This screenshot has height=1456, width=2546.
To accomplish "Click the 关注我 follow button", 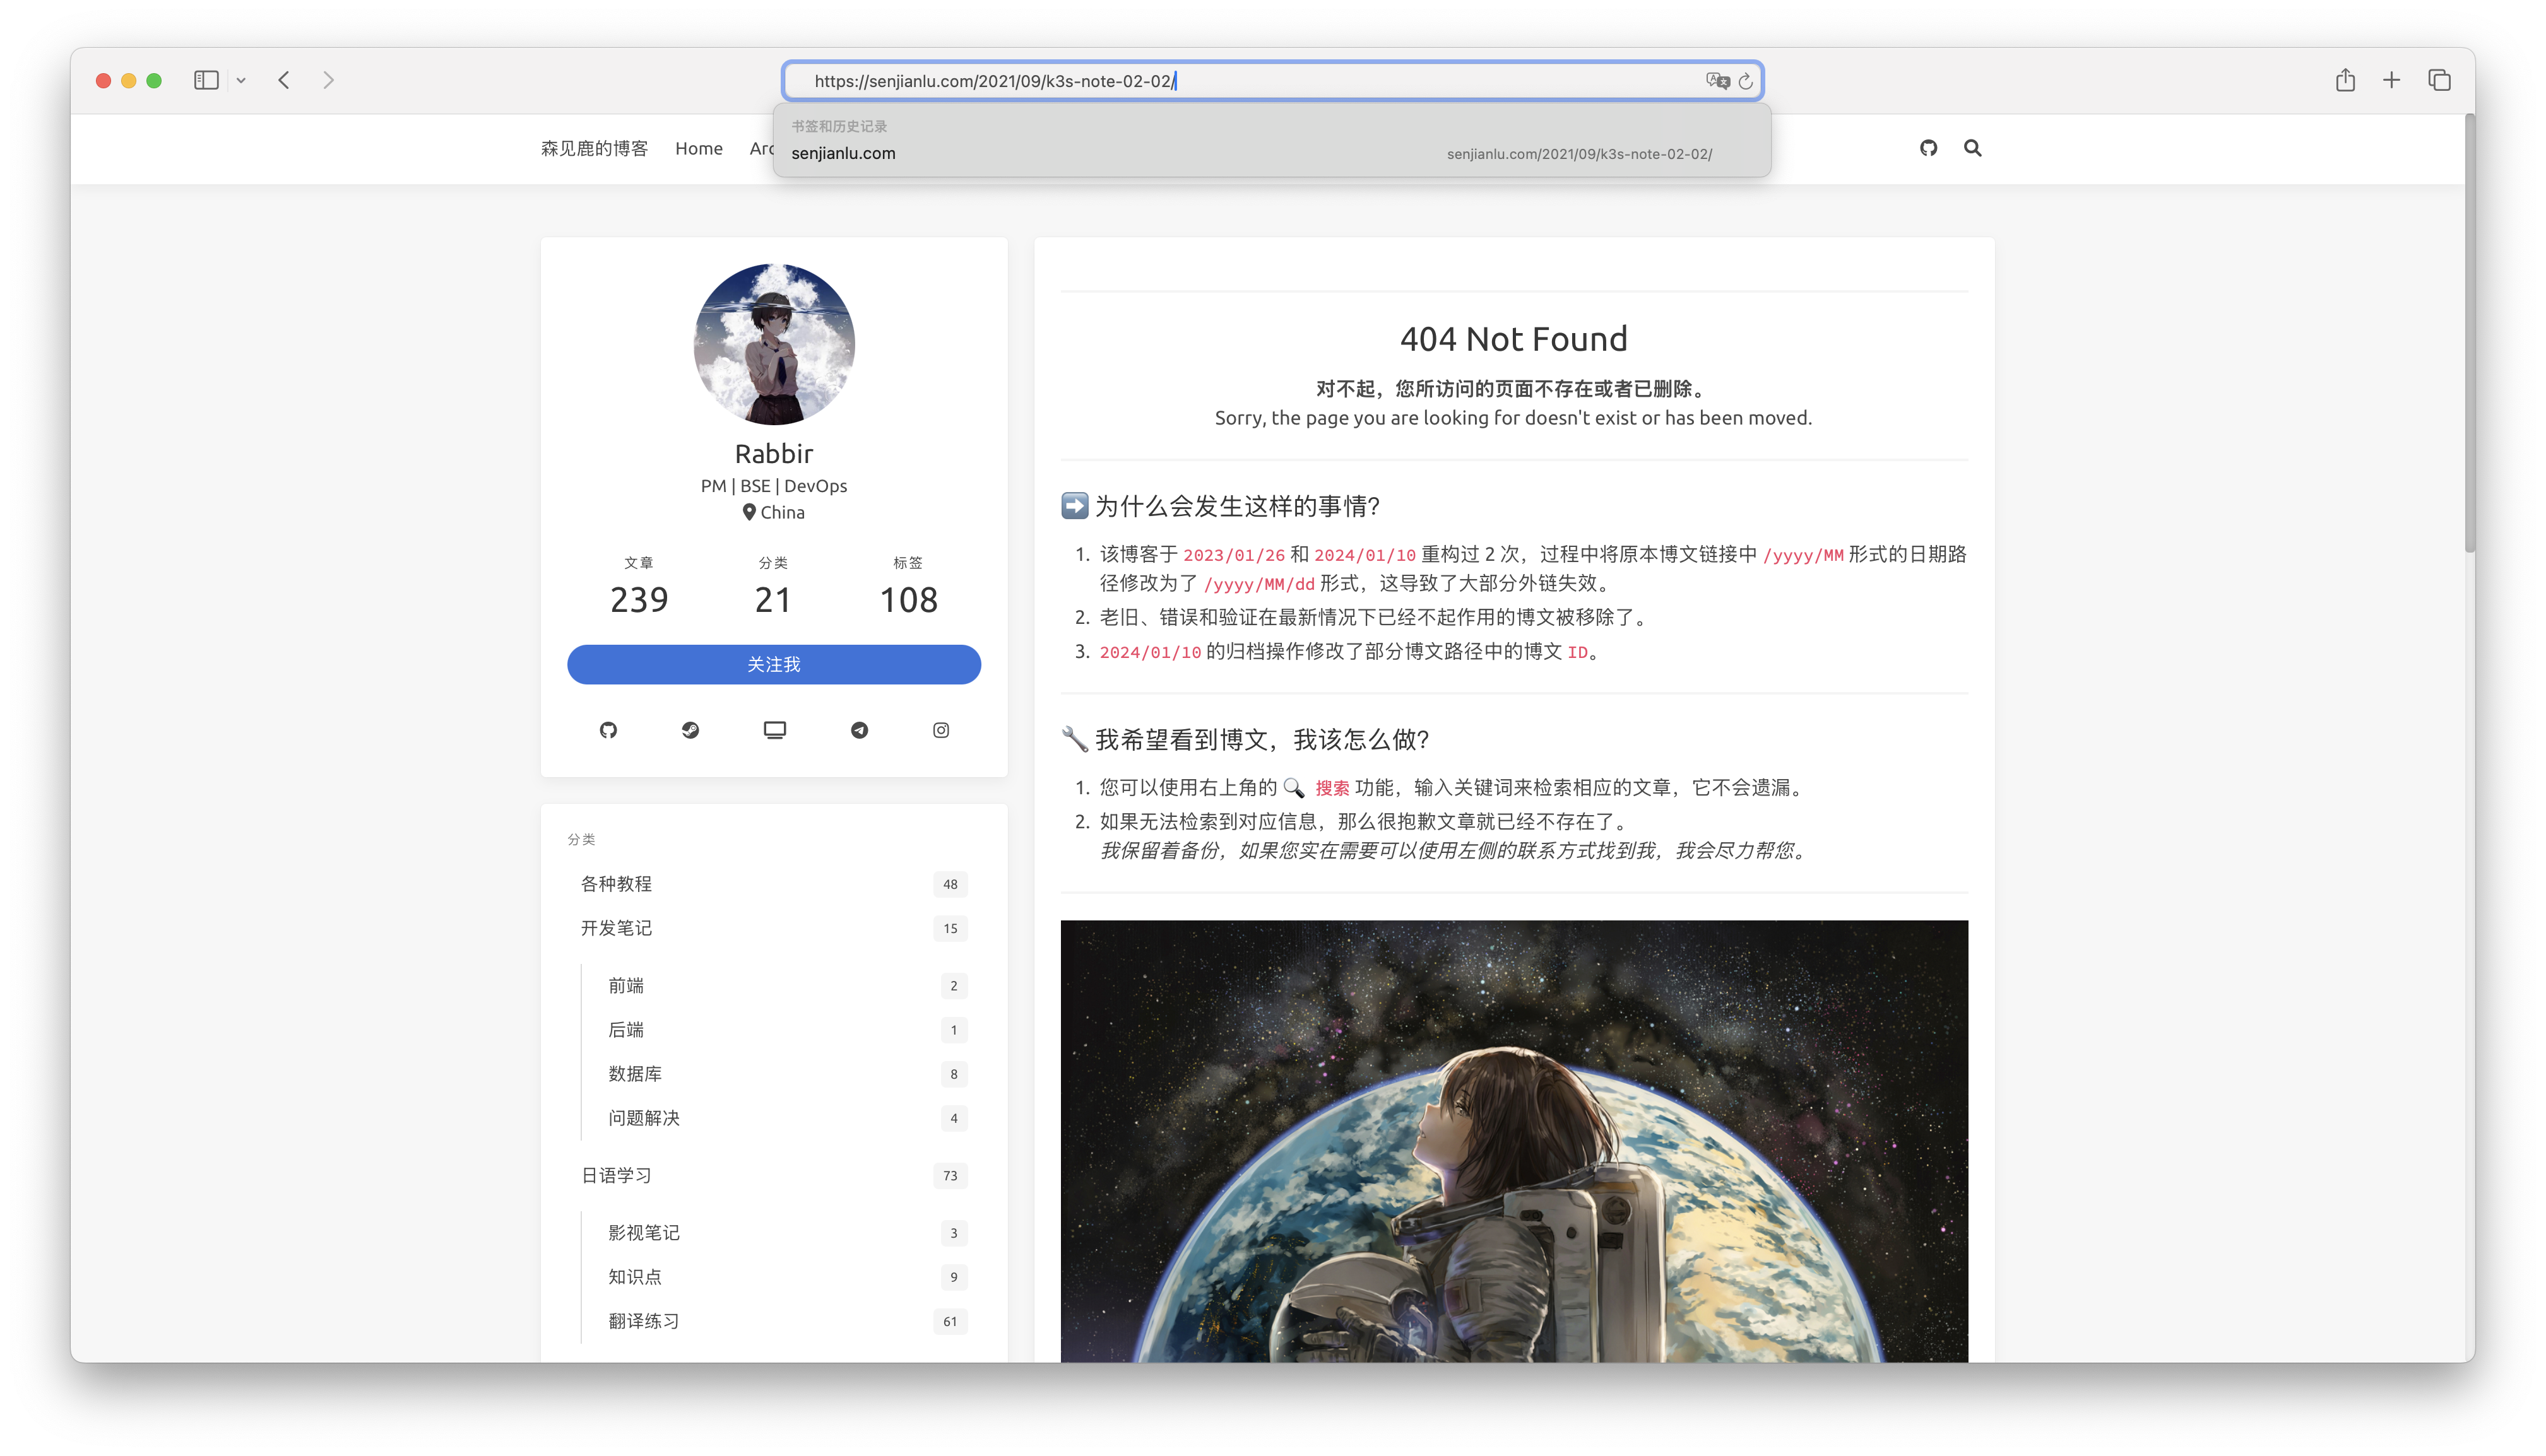I will (773, 664).
